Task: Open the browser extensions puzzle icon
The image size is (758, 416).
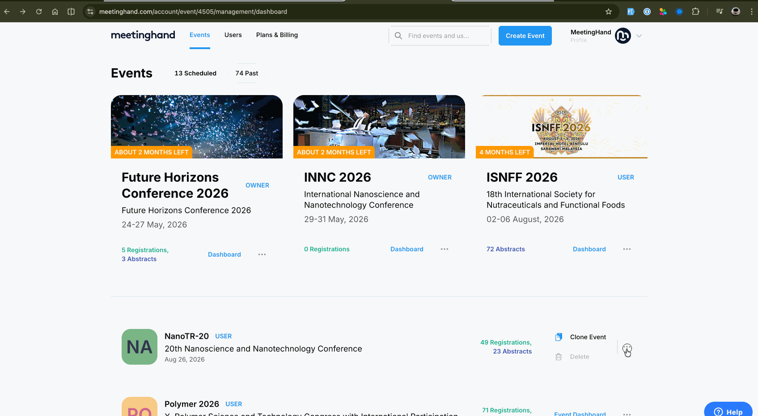Action: pyautogui.click(x=695, y=12)
